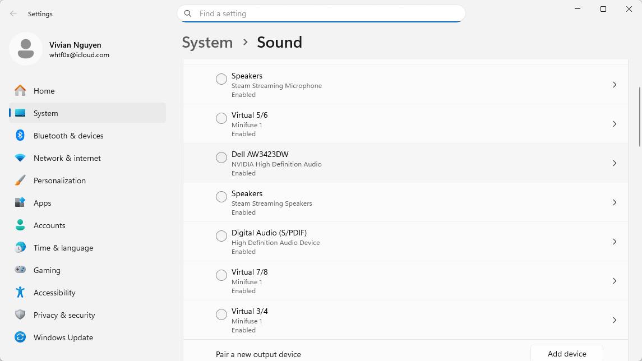Viewport: 642px width, 361px height.
Task: Click the Network & internet Wi-Fi icon
Action: (20, 158)
